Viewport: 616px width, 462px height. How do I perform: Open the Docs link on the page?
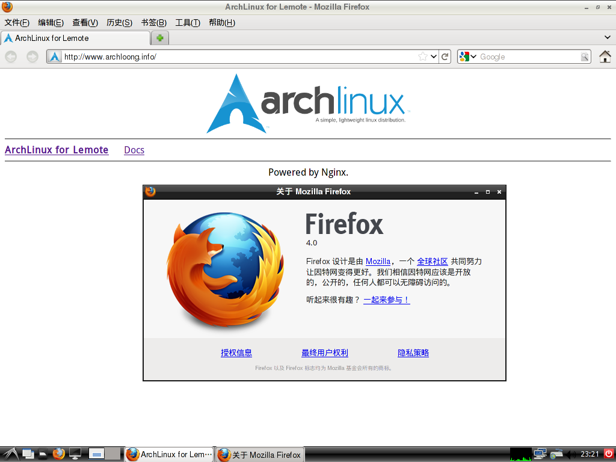(134, 150)
